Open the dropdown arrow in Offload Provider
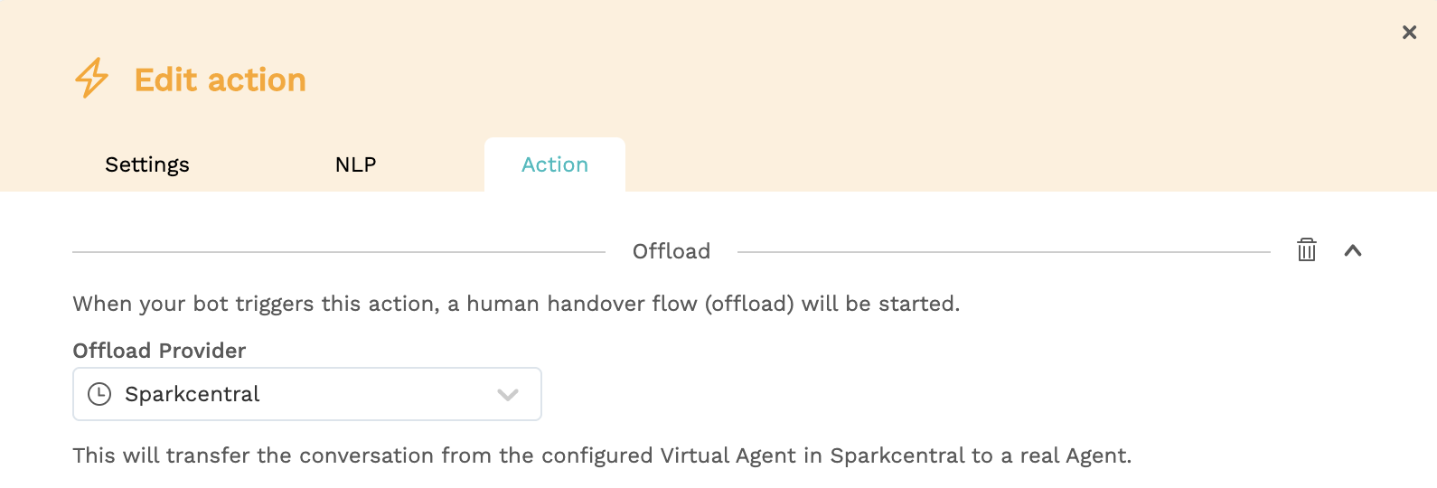The width and height of the screenshot is (1437, 488). (508, 395)
